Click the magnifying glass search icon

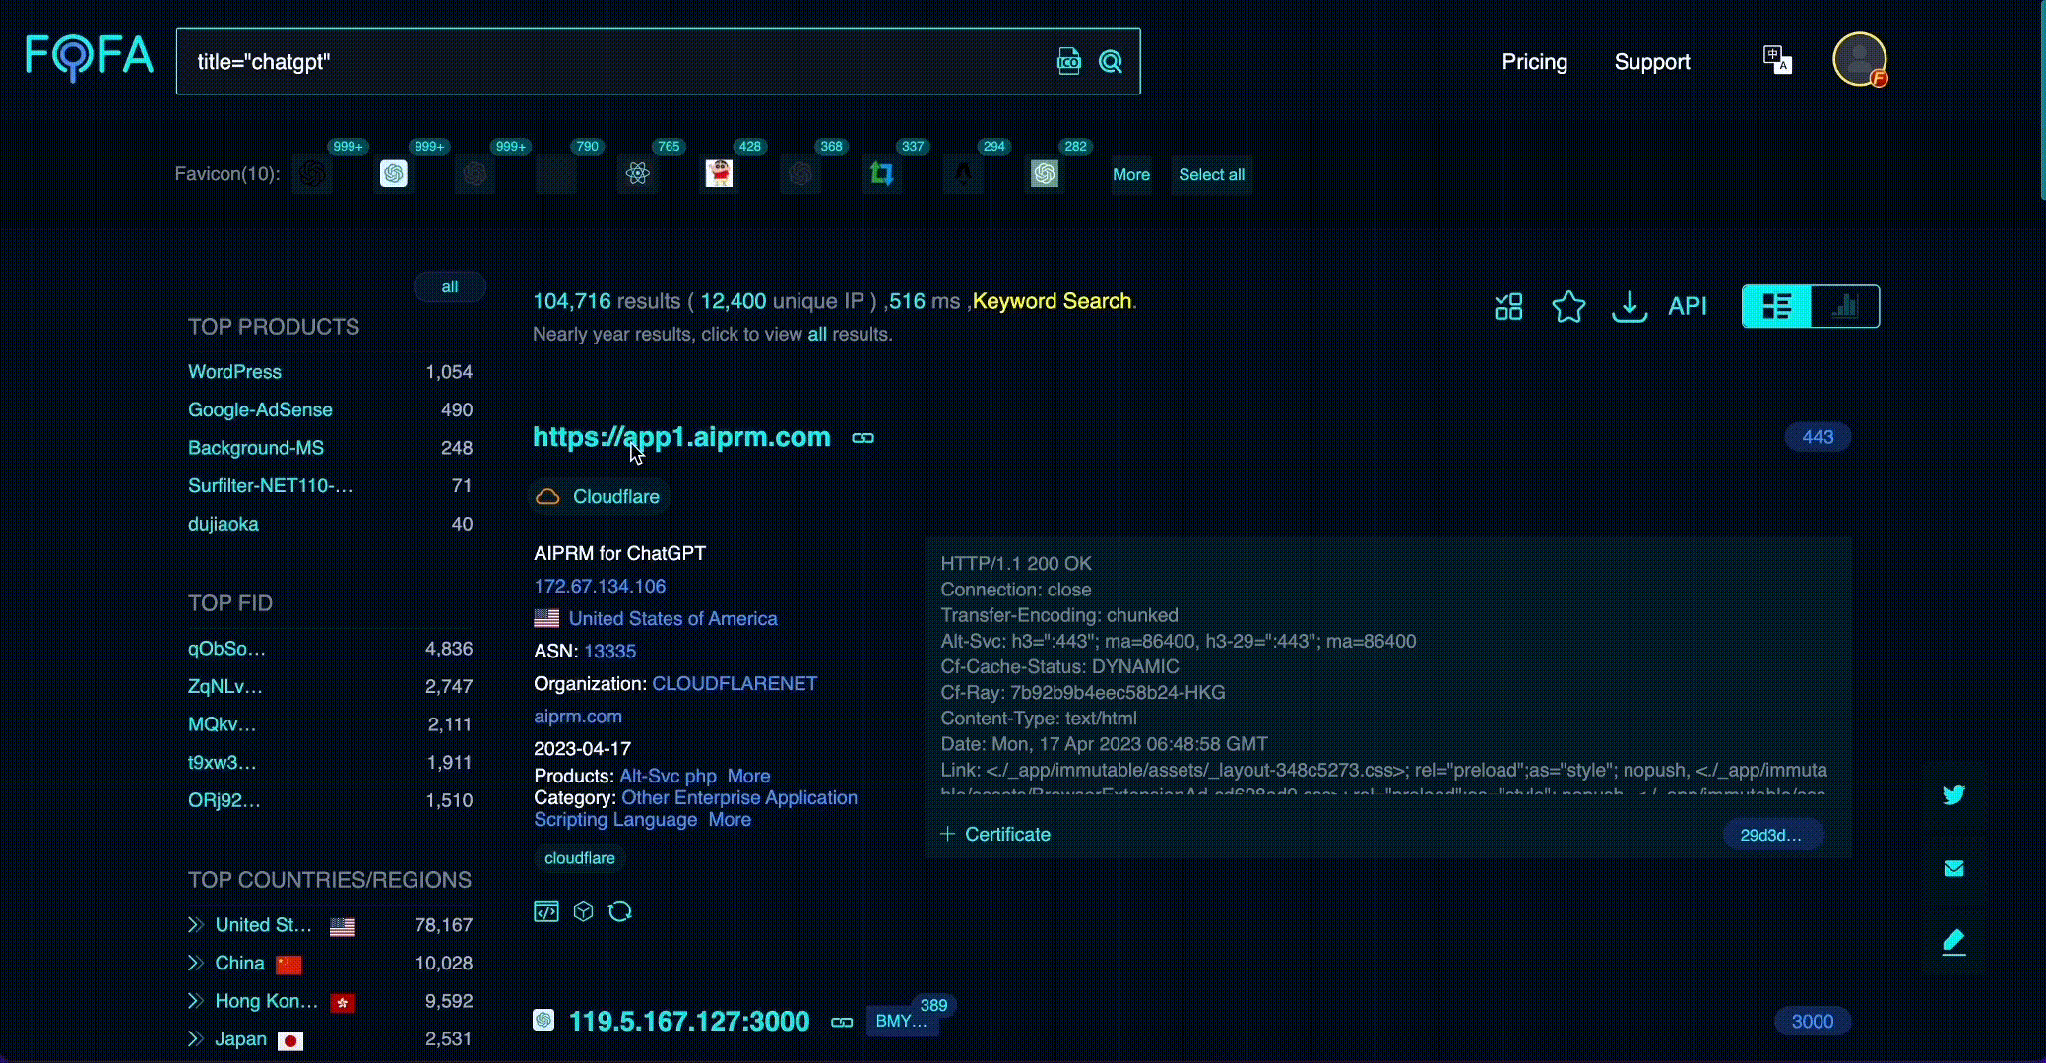click(1111, 61)
